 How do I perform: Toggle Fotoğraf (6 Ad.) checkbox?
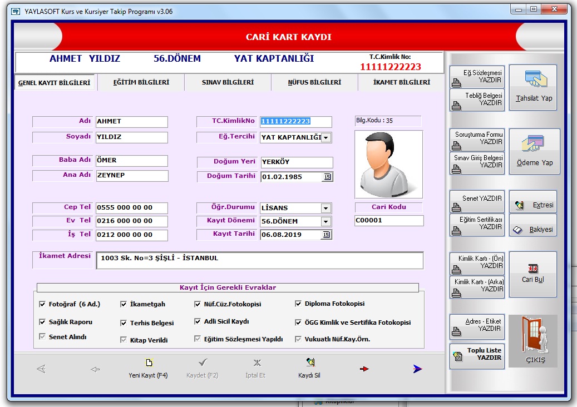(42, 304)
